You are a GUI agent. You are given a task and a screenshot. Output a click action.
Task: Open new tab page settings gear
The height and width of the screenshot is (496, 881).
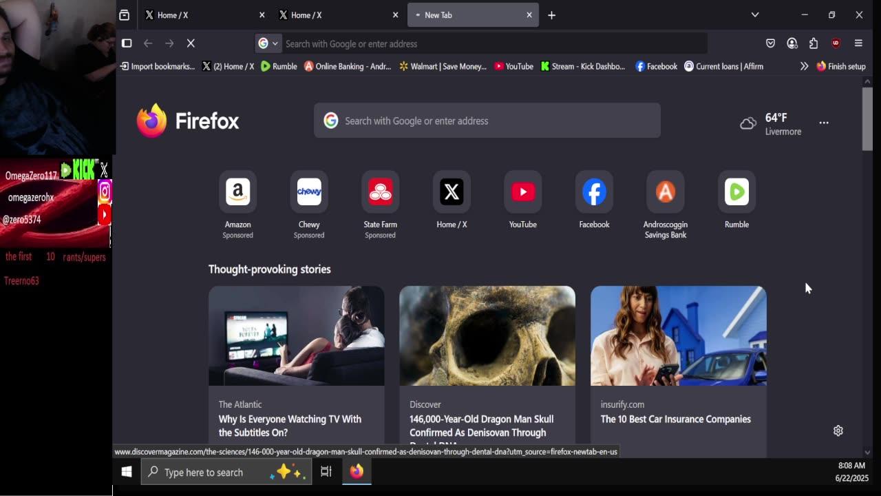838,431
